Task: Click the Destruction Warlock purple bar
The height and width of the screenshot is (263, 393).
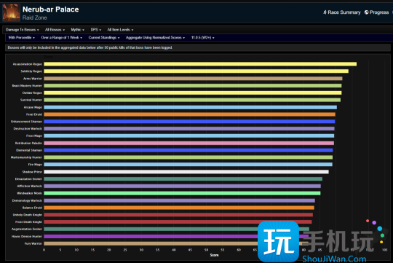Action: pyautogui.click(x=189, y=128)
